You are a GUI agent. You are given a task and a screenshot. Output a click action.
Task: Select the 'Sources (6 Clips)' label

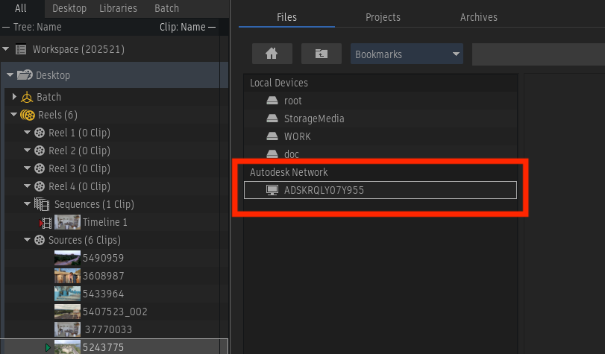click(x=84, y=240)
